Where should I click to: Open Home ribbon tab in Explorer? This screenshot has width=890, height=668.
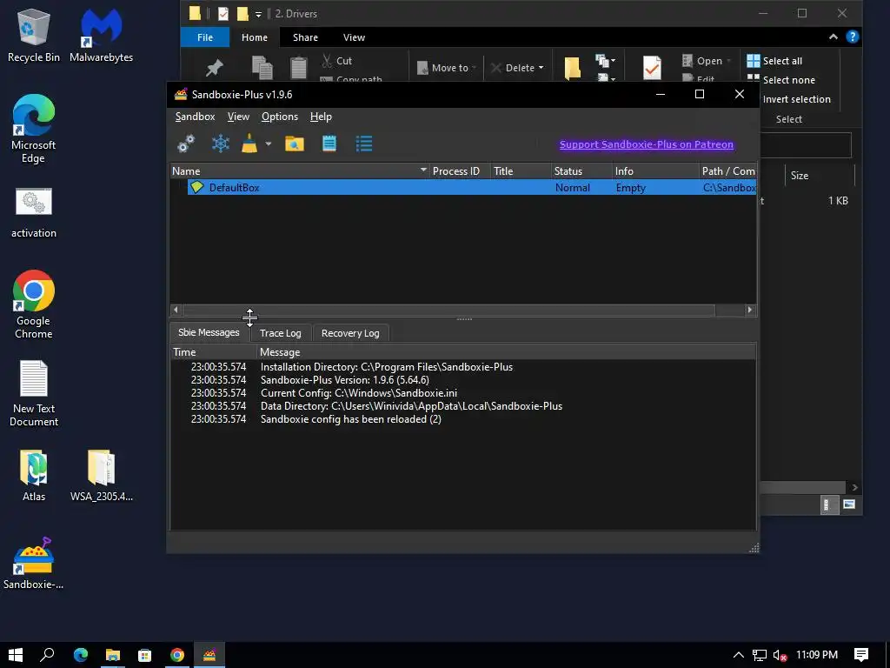[255, 37]
